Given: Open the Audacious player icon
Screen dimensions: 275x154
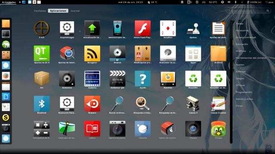Looking at the screenshot, I should [67, 79].
